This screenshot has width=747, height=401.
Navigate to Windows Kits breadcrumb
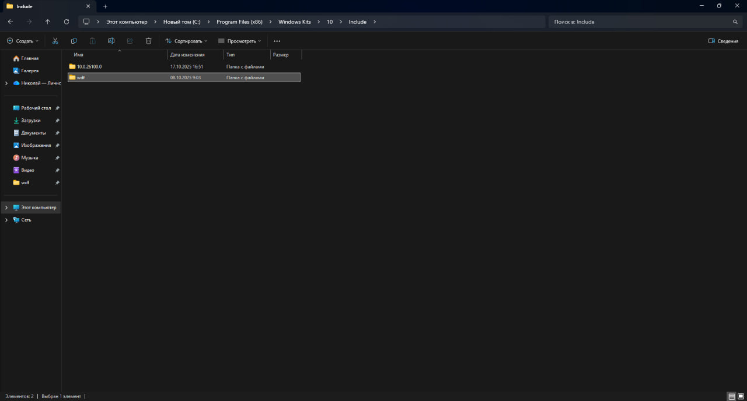click(294, 22)
